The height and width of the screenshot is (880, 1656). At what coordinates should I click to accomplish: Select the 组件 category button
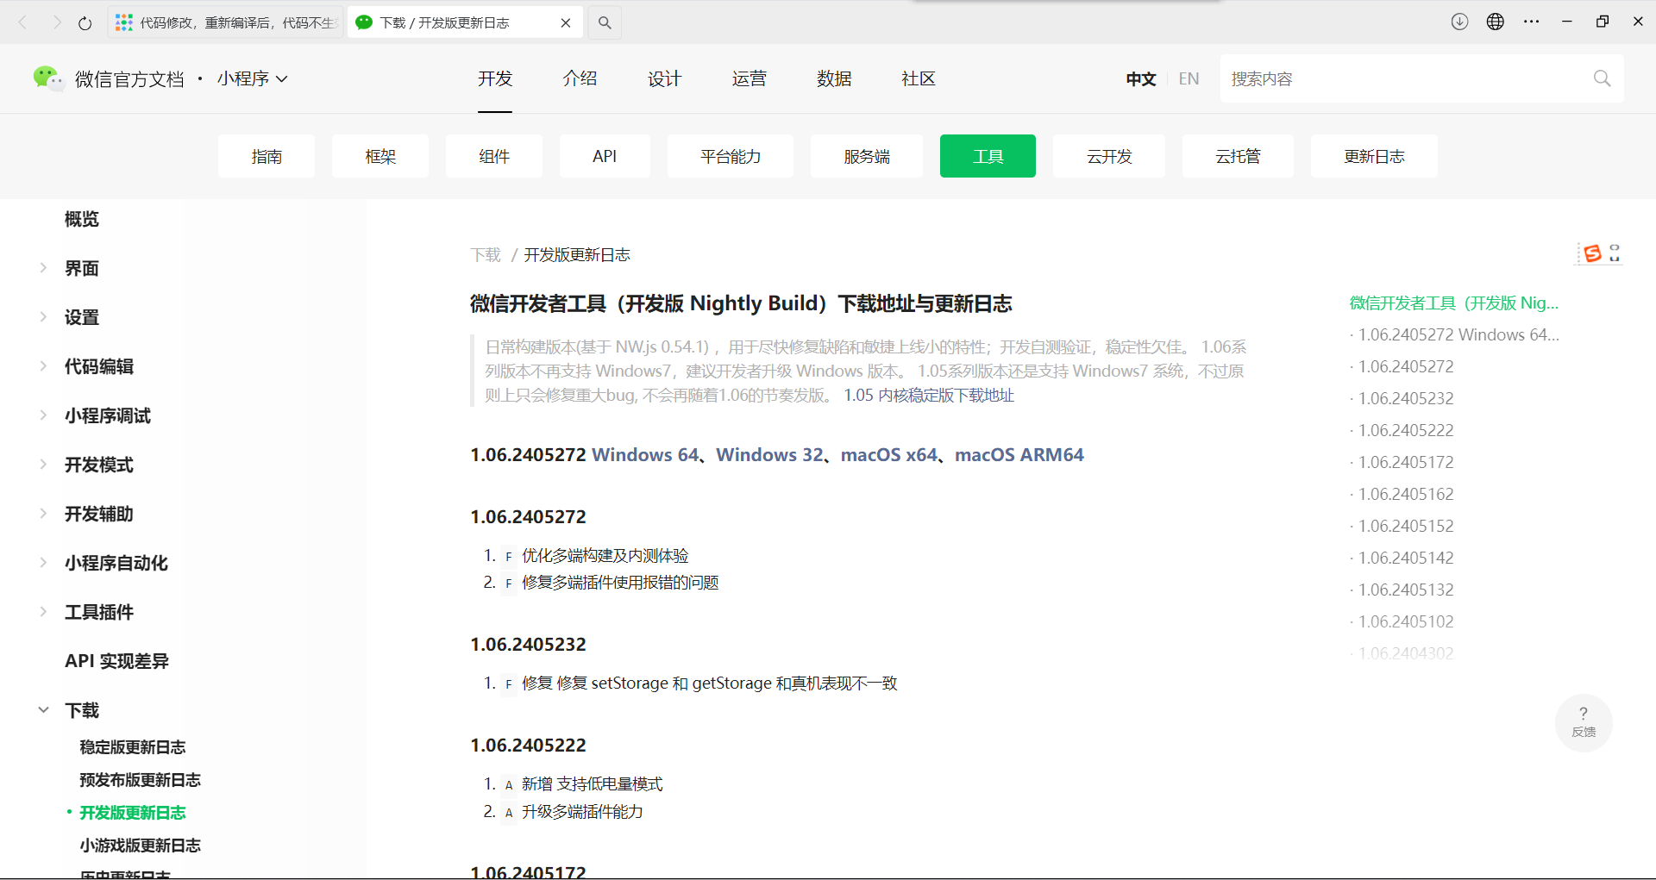[x=494, y=156]
